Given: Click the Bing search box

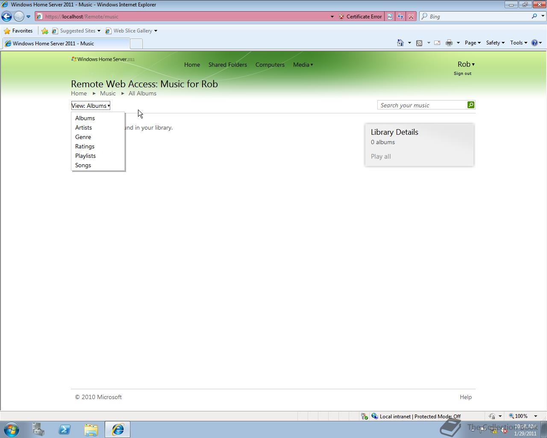Looking at the screenshot, I should [479, 17].
